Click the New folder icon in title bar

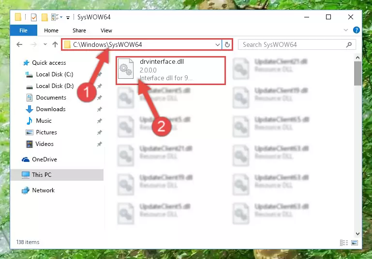(45, 17)
